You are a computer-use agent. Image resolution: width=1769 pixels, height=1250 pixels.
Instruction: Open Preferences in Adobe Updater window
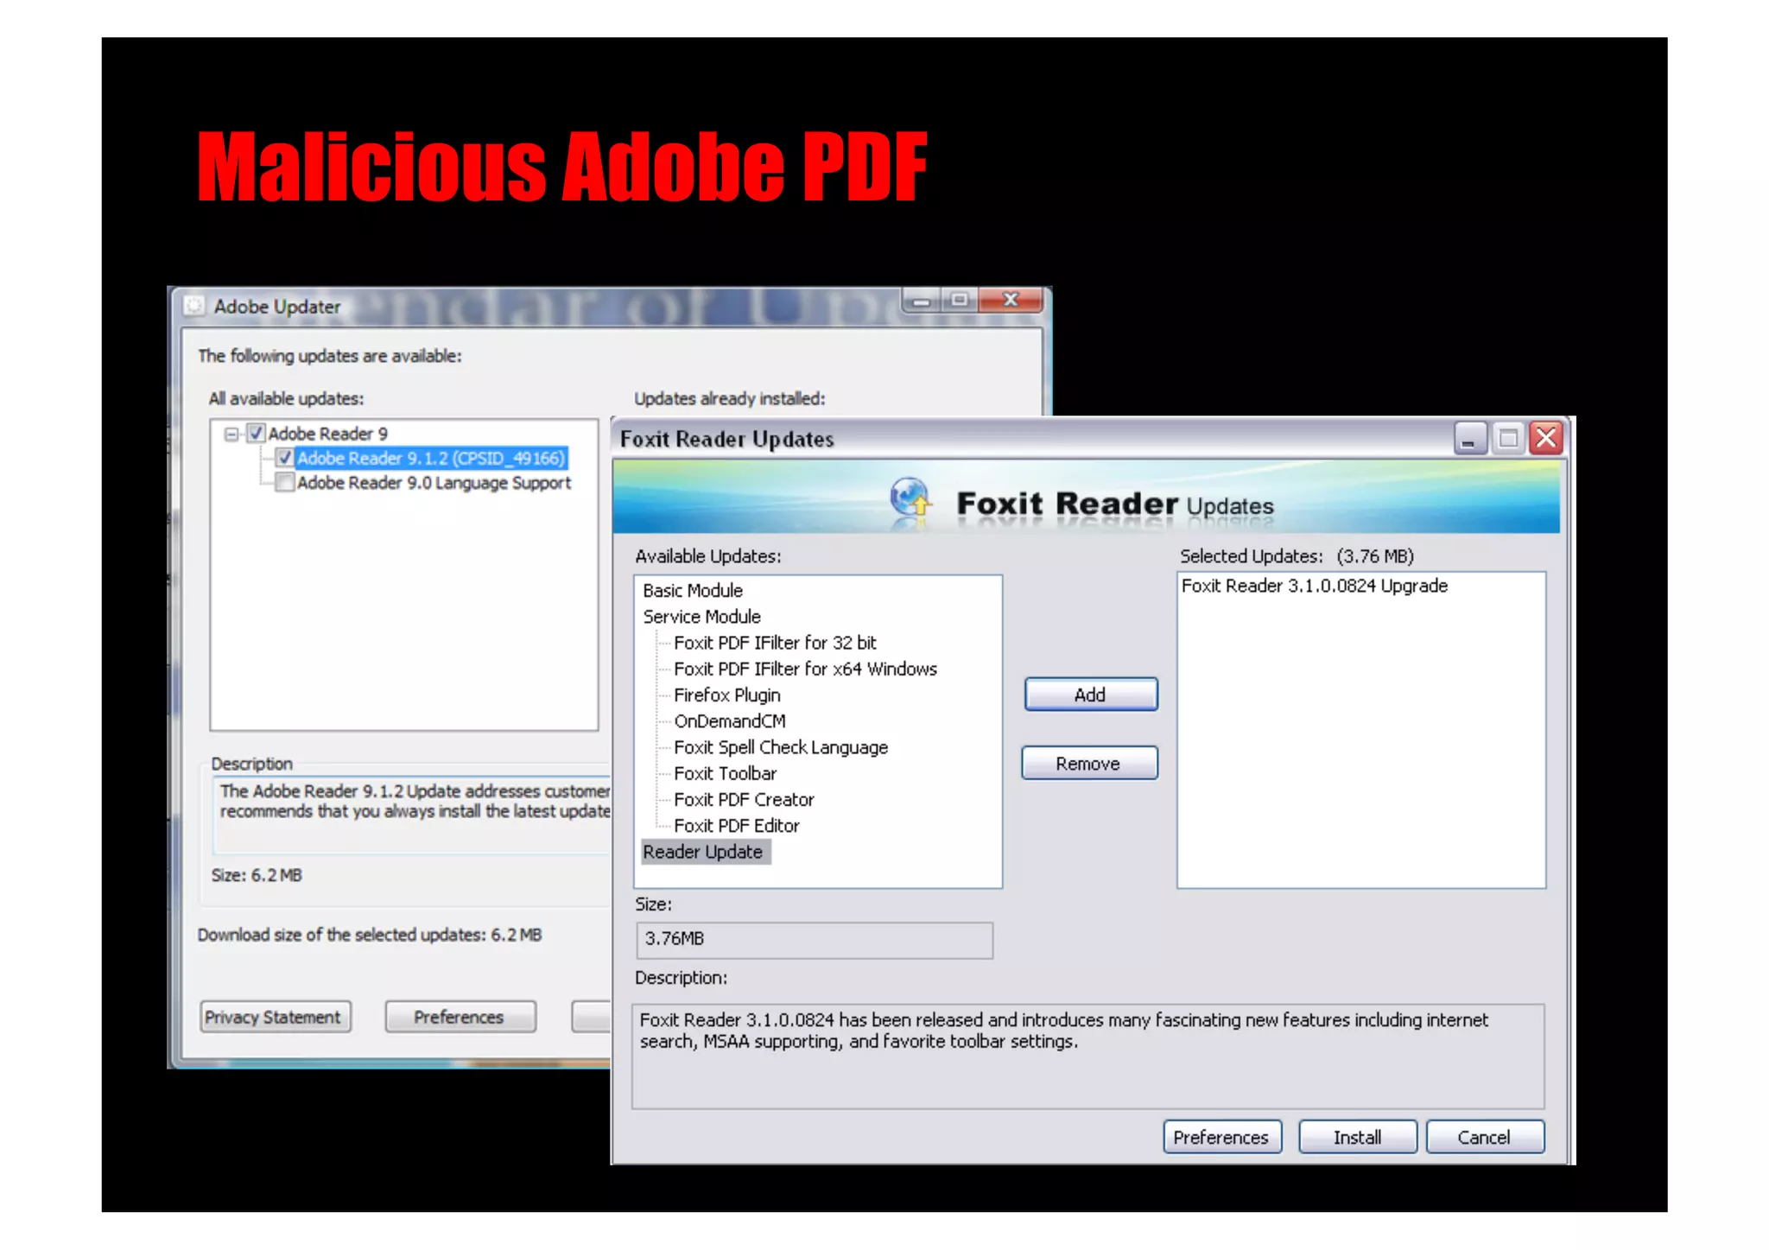(x=459, y=1017)
